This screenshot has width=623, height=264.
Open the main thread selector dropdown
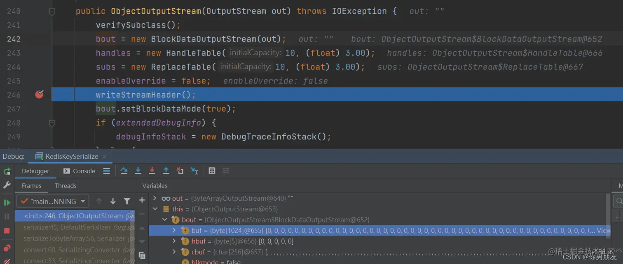click(x=53, y=201)
